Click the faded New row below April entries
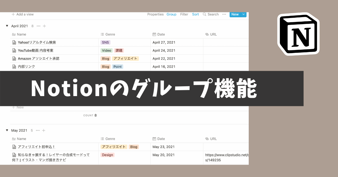Screen dimensions: 338x177 pyautogui.click(x=18, y=107)
